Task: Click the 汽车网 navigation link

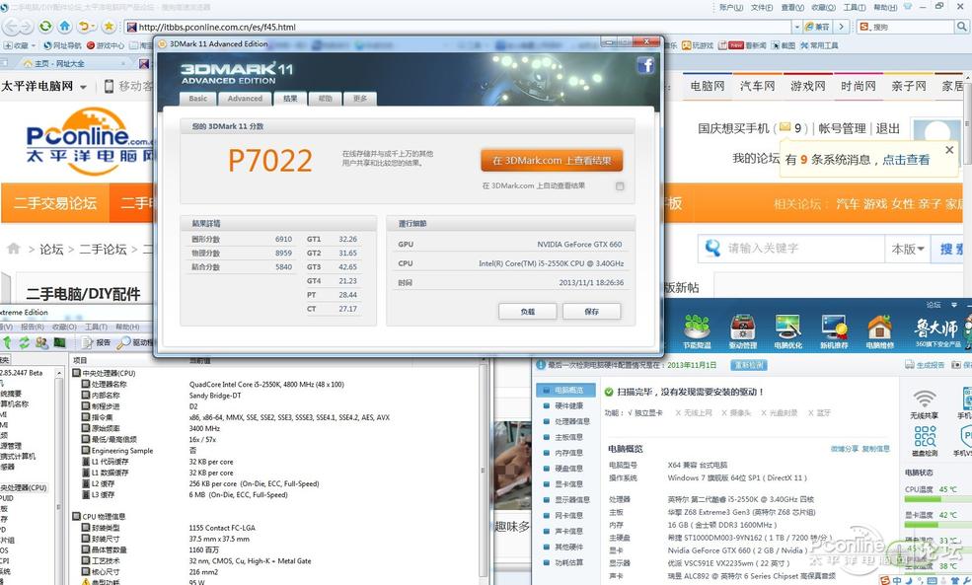Action: 758,86
